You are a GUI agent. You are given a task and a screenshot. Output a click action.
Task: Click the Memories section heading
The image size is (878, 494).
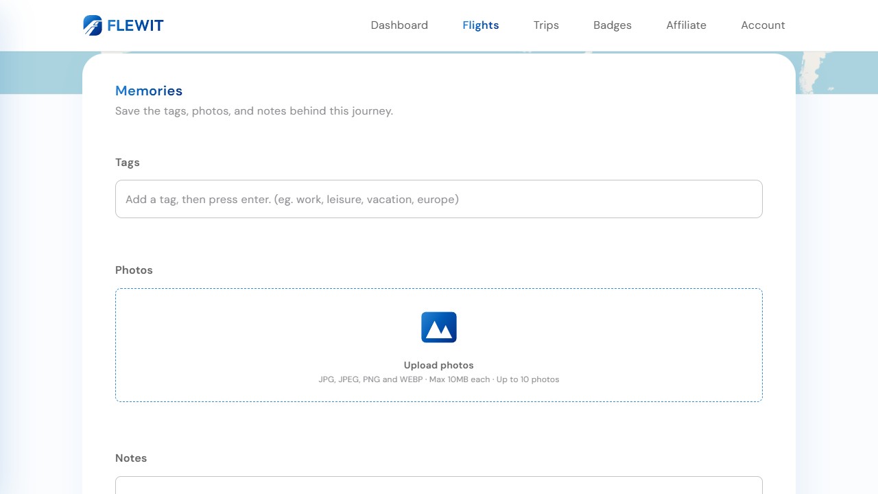pos(149,91)
